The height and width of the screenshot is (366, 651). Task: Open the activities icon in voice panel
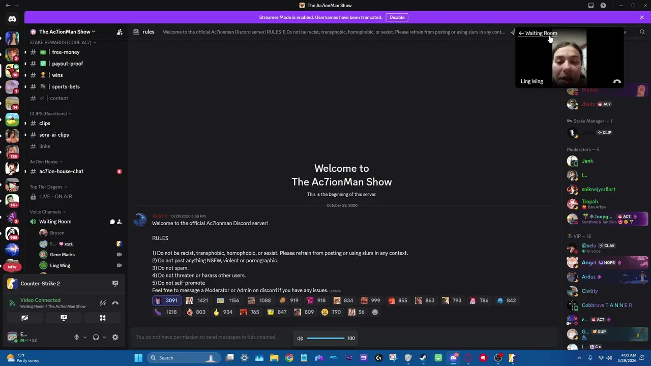(103, 318)
